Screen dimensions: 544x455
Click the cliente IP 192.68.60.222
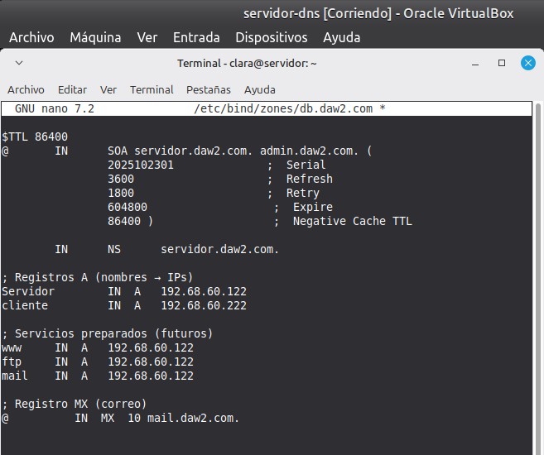click(x=204, y=305)
